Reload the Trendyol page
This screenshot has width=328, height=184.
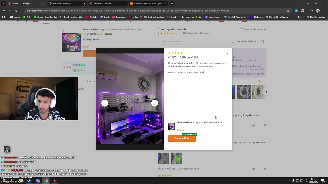coord(16,11)
